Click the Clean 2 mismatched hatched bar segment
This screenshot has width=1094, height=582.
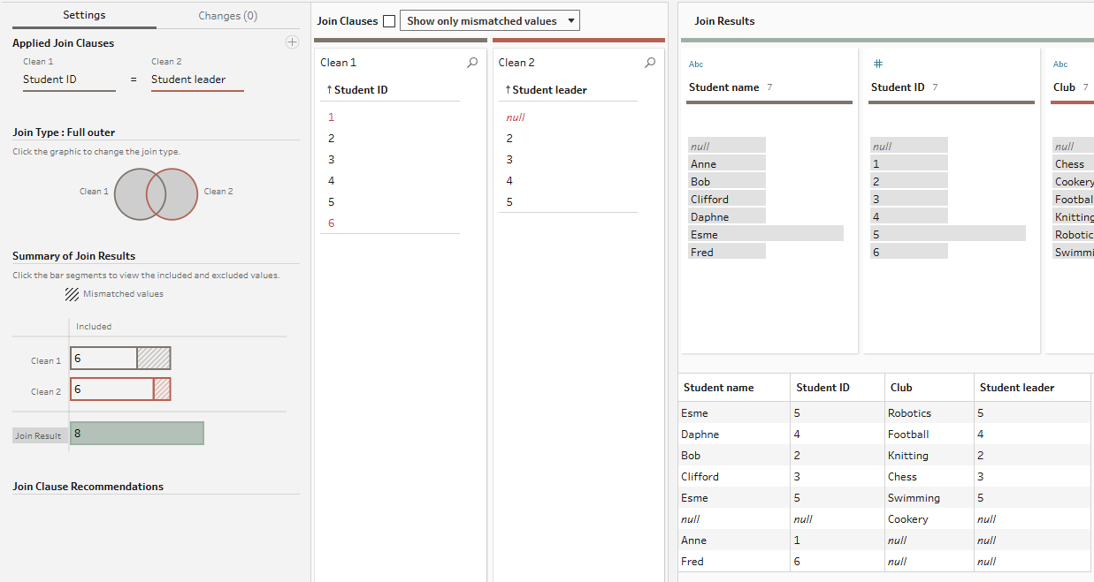(162, 389)
